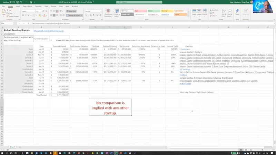276x155 pixels.
Task: Toggle Underline formatting
Action: 29,15
